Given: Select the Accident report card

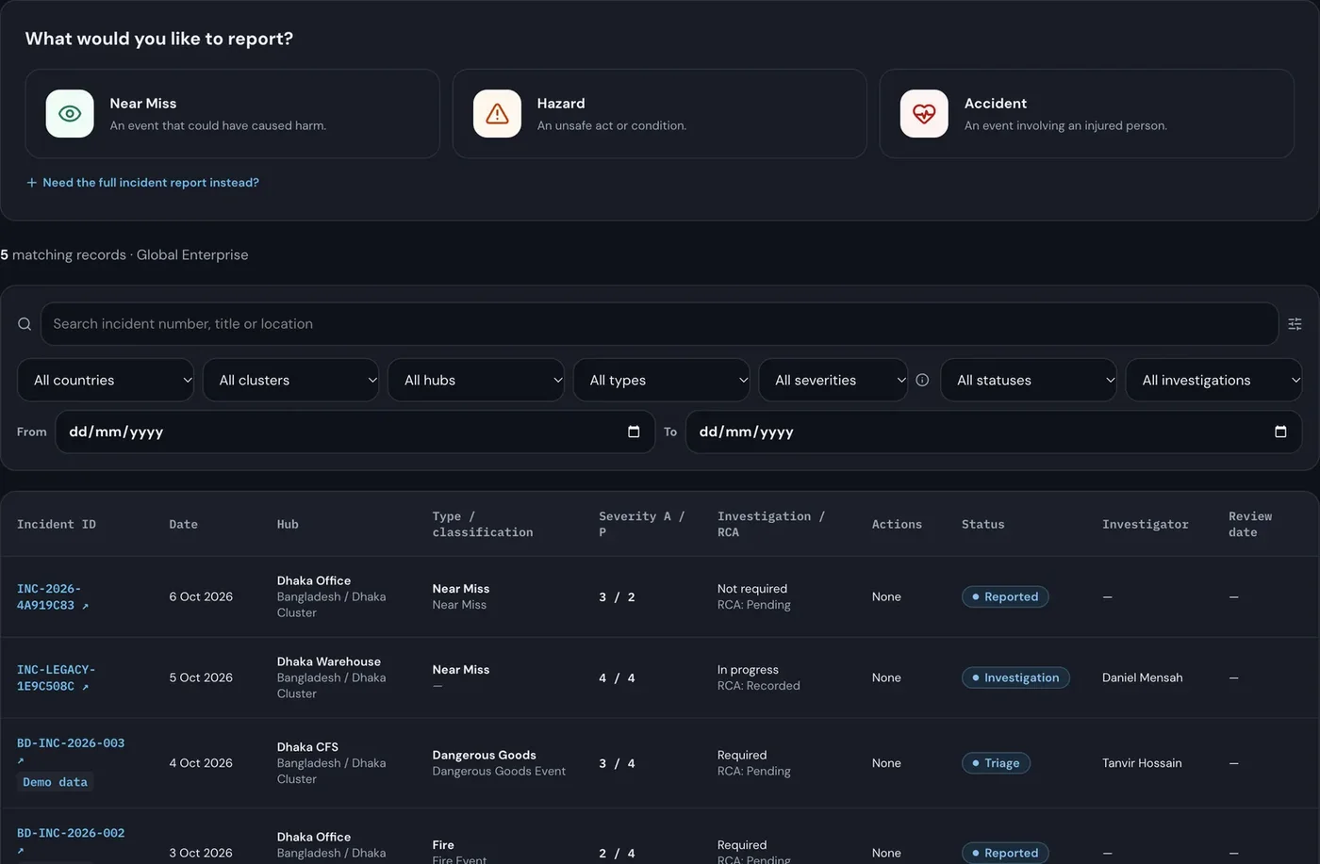Looking at the screenshot, I should click(1087, 114).
